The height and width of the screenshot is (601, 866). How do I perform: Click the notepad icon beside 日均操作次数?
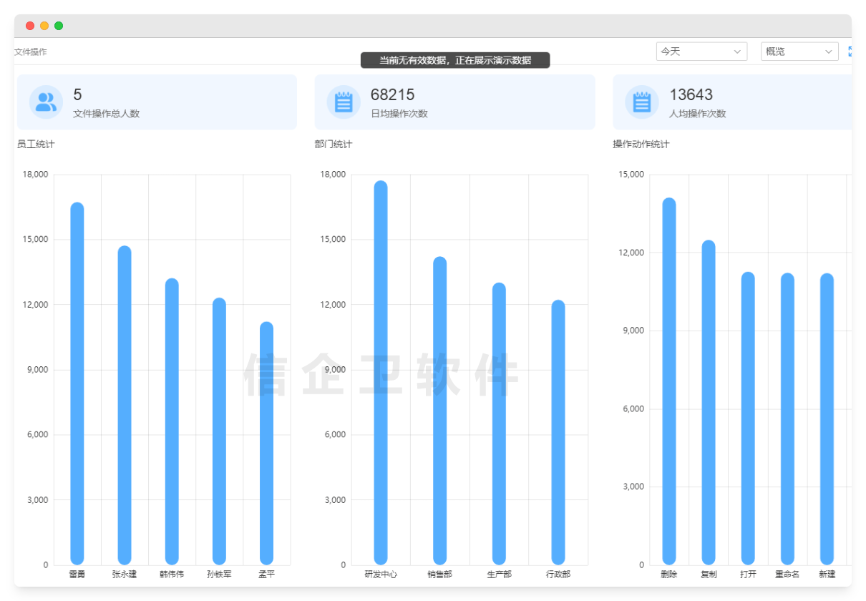(x=344, y=102)
